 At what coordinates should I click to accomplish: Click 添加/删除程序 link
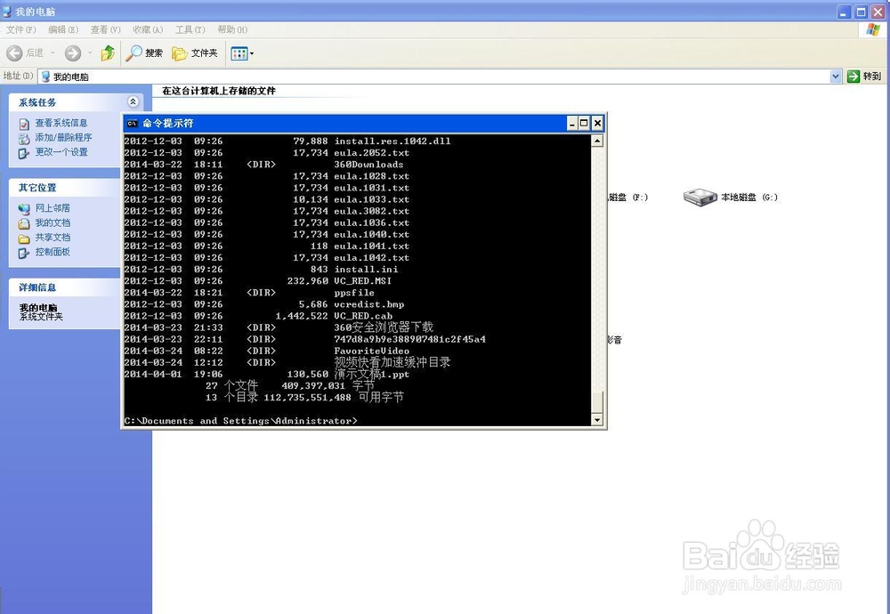(63, 137)
